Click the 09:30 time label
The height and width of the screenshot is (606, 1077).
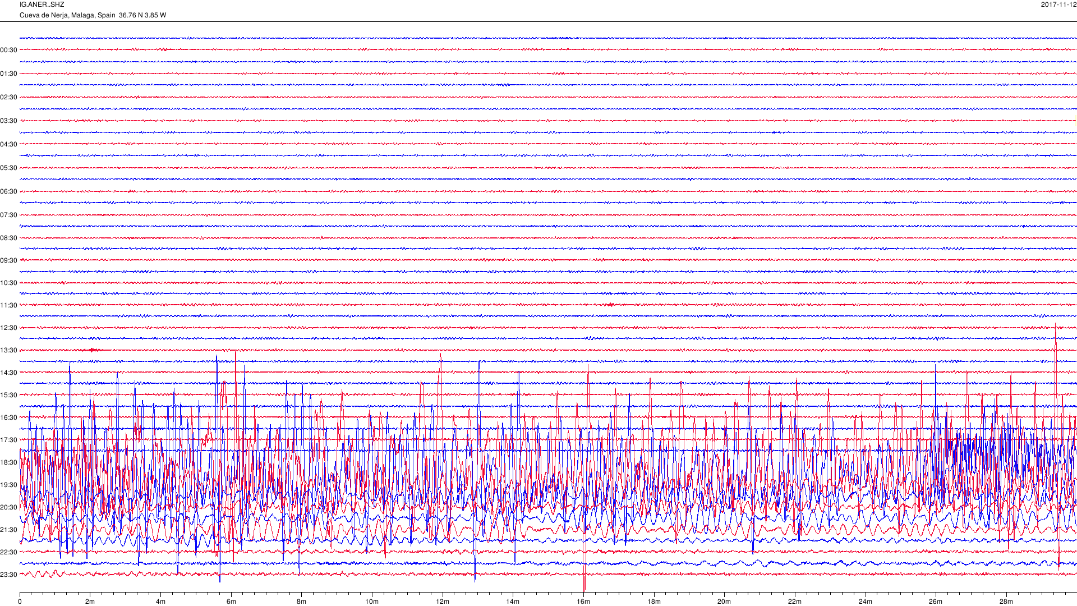tap(9, 260)
